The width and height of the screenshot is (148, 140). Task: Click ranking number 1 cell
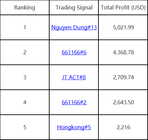pyautogui.click(x=25, y=27)
